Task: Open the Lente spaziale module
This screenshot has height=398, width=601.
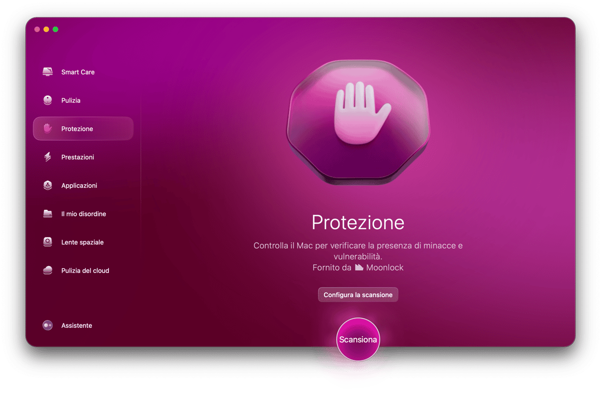Action: [83, 242]
